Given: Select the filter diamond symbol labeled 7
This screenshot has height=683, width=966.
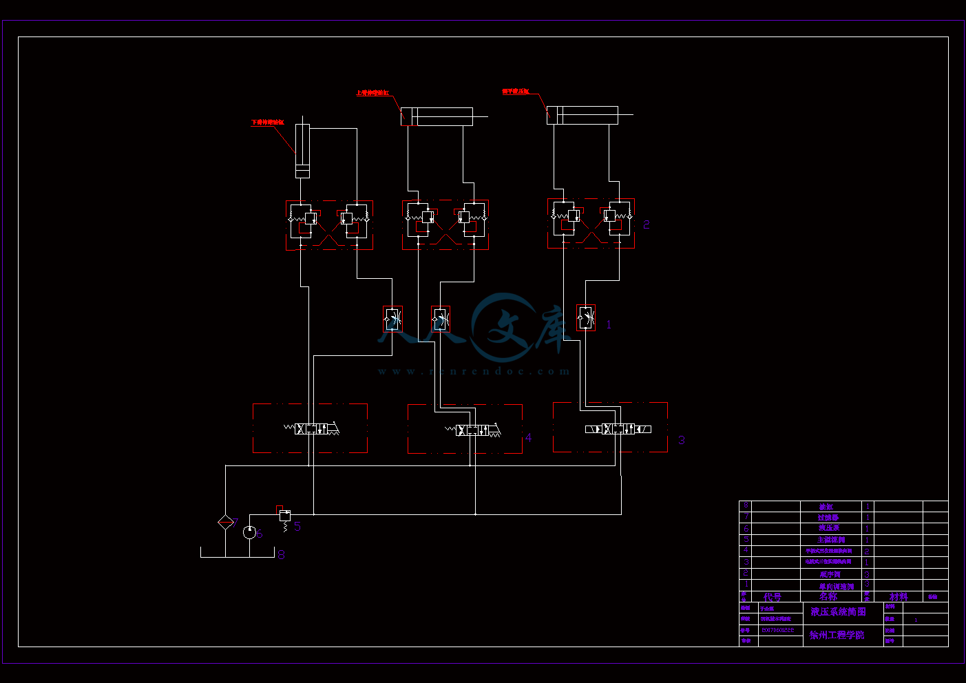Looking at the screenshot, I should tap(225, 522).
